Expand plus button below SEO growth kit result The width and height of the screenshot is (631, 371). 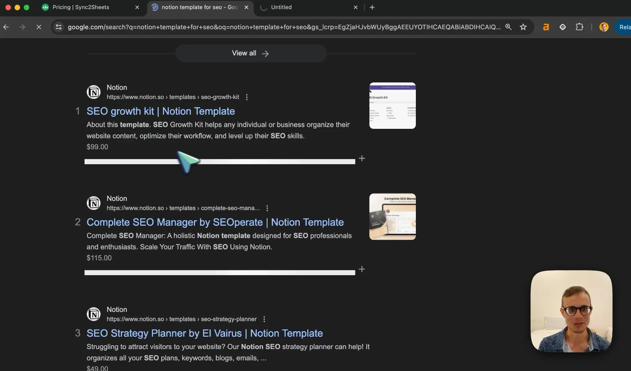point(362,158)
